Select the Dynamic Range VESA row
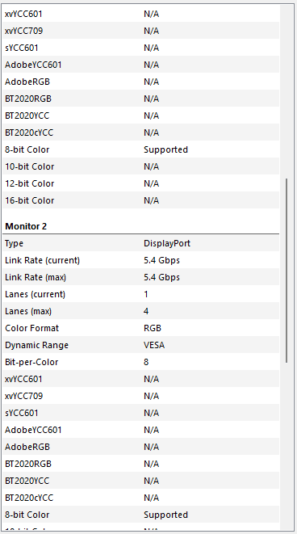 [141, 345]
